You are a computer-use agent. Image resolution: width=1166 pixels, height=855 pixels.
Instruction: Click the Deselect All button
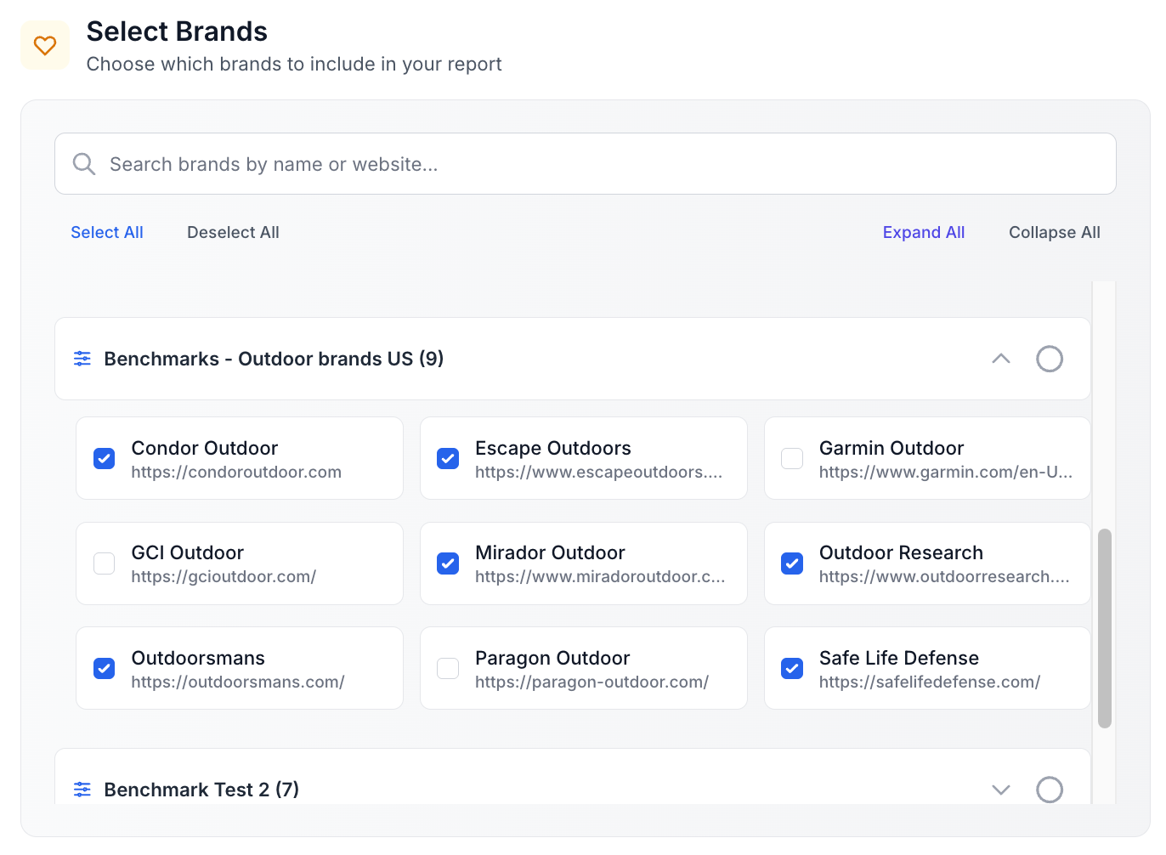coord(233,232)
